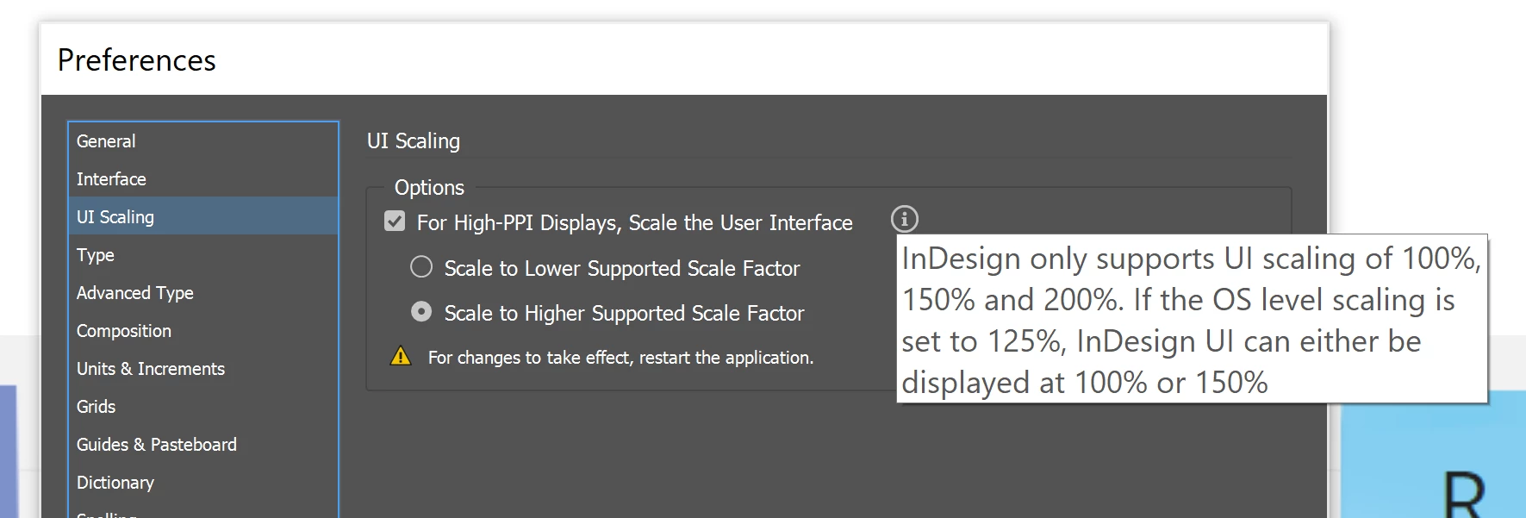The height and width of the screenshot is (518, 1526).
Task: Open the Grids preferences category
Action: pyautogui.click(x=203, y=407)
